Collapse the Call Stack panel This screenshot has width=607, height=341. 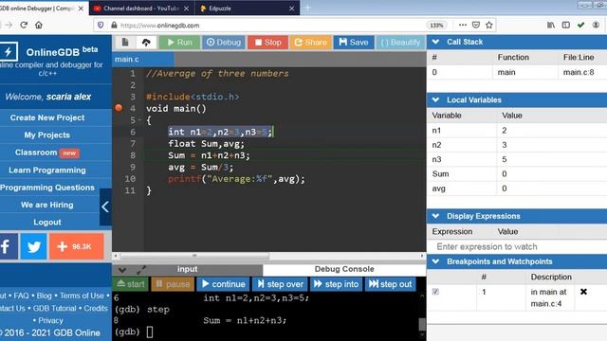436,42
